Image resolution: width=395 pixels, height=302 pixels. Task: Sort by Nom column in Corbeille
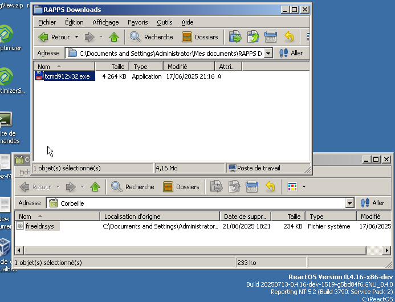57,217
